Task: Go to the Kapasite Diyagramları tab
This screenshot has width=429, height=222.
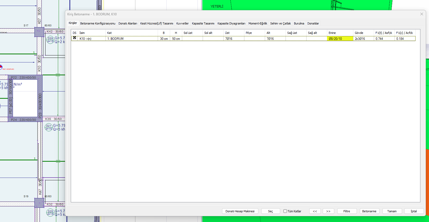Action: [231, 23]
